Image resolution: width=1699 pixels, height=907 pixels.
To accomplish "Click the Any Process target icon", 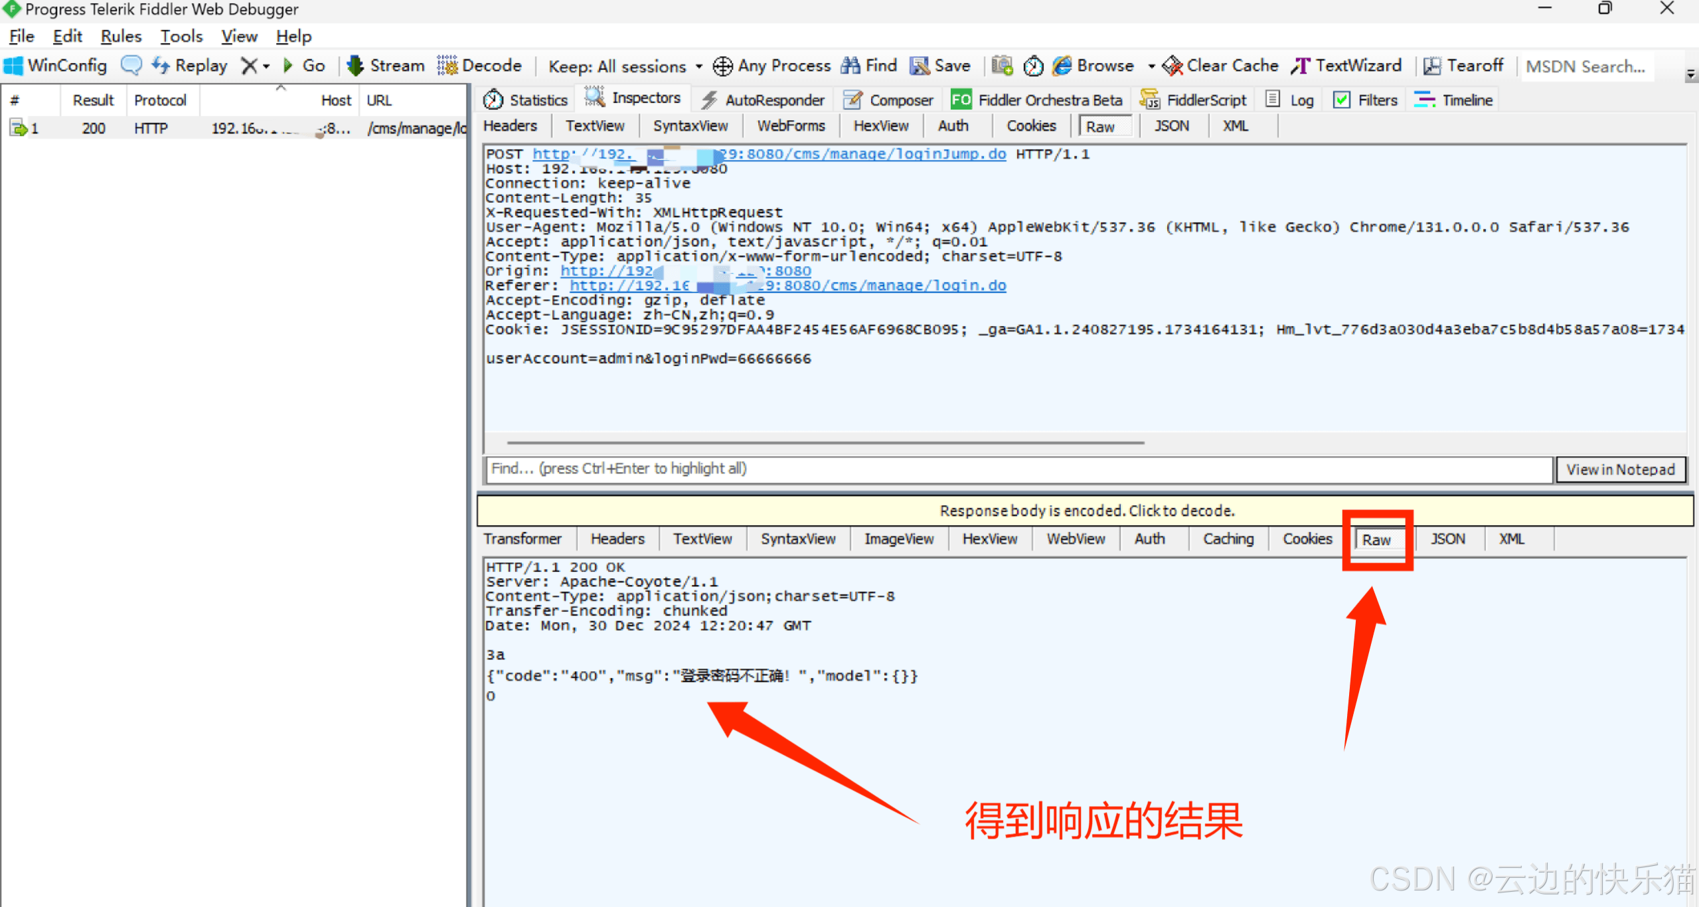I will (722, 66).
